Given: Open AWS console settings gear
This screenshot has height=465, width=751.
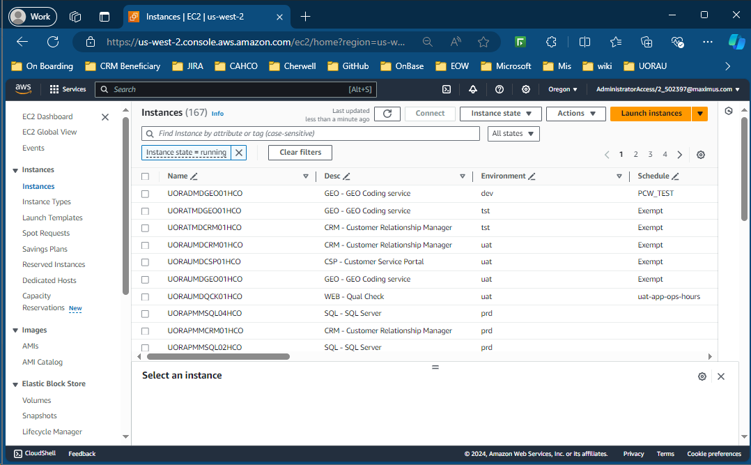Looking at the screenshot, I should [525, 89].
